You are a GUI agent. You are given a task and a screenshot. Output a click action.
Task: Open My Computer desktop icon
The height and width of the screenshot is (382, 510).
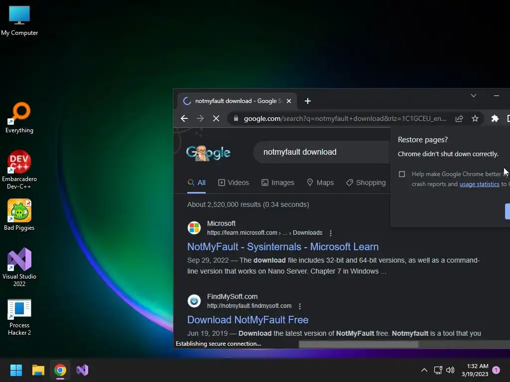point(19,20)
